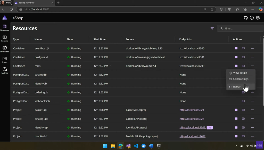Stop the eventbus container resource
The image size is (264, 150).
[236, 48]
